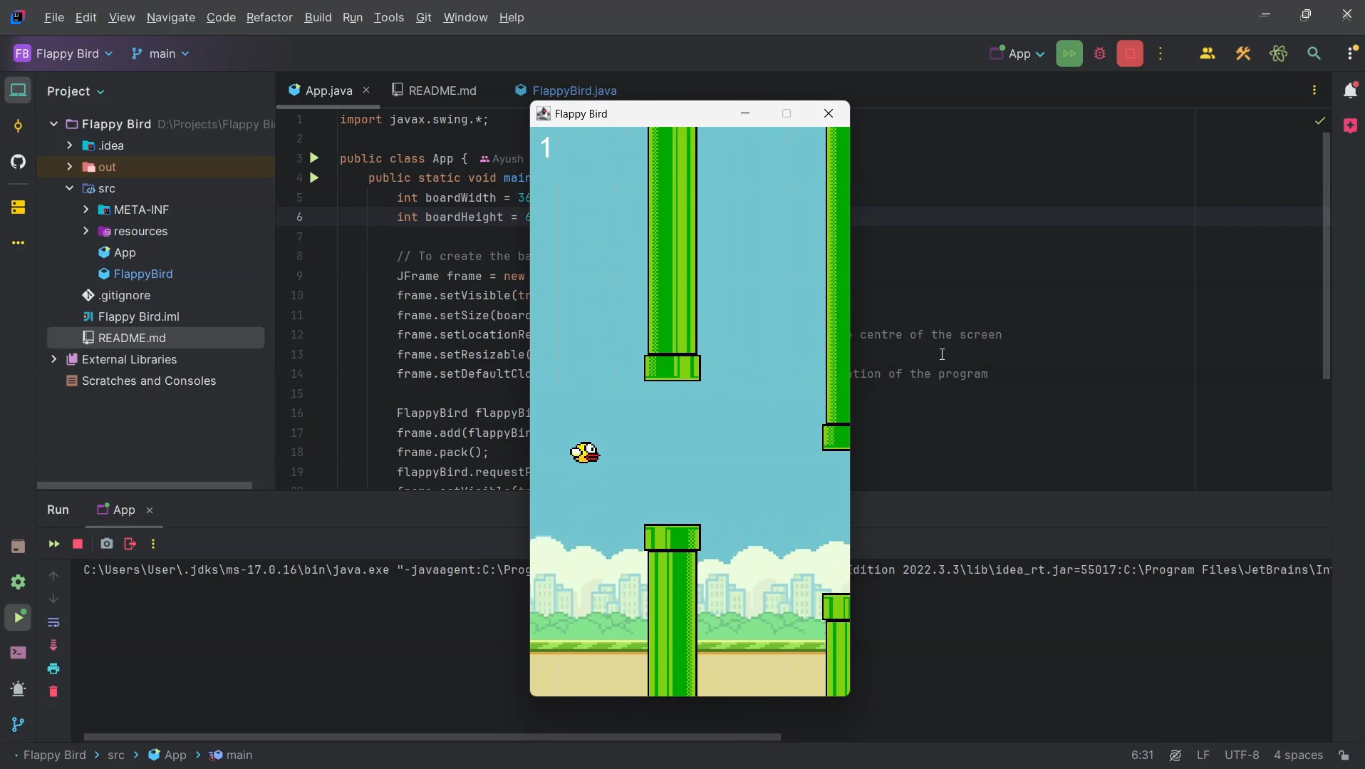Click the Debug App bug icon
The width and height of the screenshot is (1365, 769).
tap(1101, 54)
